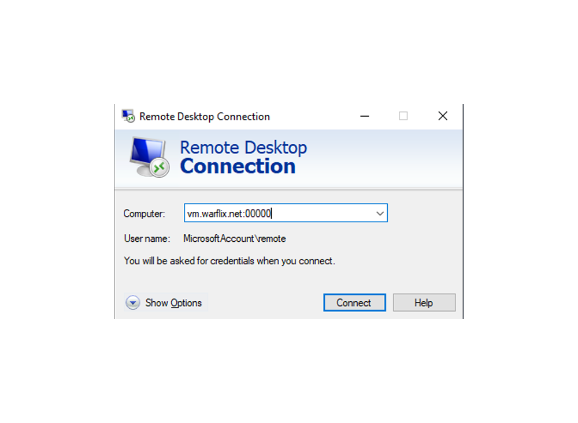The image size is (578, 423).
Task: Click the bold "Connection" banner text
Action: (238, 166)
